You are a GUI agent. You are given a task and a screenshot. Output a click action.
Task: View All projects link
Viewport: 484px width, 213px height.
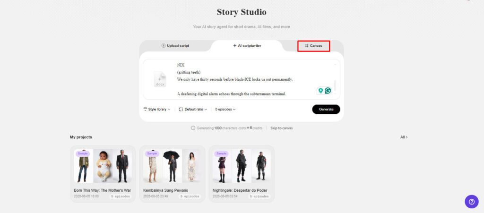[404, 137]
